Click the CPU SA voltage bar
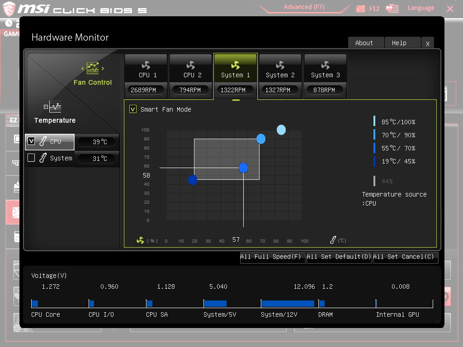463x347 pixels. (149, 304)
